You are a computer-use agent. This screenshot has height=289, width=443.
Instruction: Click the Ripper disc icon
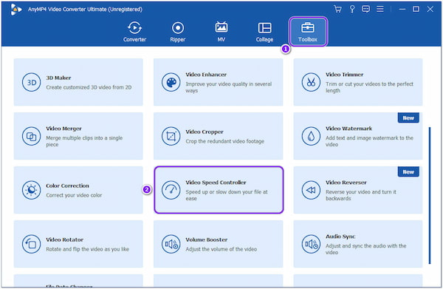[x=178, y=27]
